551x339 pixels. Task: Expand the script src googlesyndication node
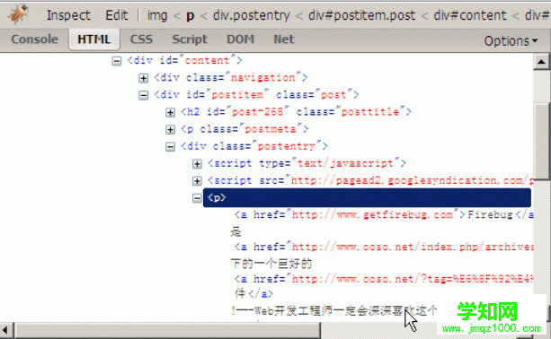197,181
